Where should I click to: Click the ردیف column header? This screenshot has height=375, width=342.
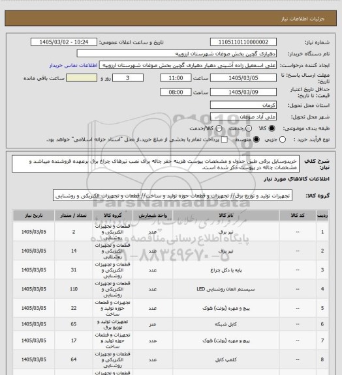322,215
